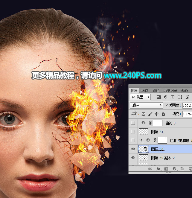Select layer named 图层 50
Screen dimensions: 192x198
(157, 149)
